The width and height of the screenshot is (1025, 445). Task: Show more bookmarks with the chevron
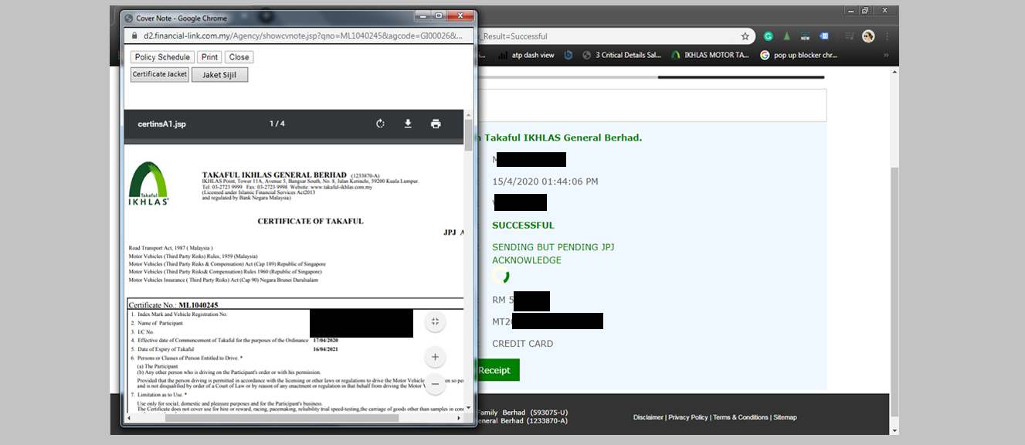[886, 56]
